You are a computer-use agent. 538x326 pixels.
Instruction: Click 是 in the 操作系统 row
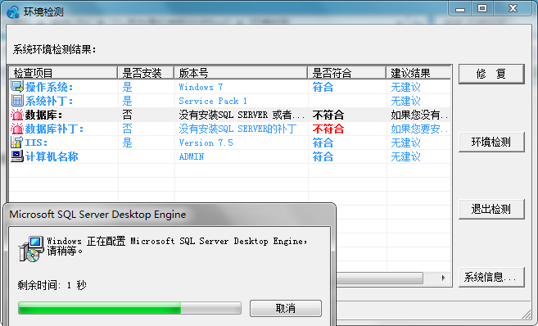[x=127, y=87]
